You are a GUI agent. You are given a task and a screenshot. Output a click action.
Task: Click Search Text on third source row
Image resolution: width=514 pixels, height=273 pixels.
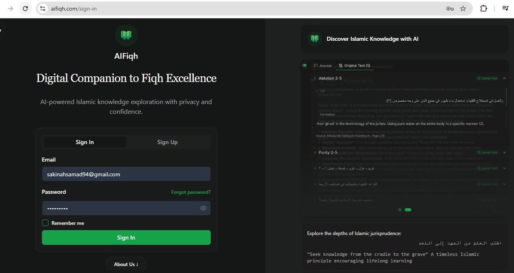coord(488,168)
